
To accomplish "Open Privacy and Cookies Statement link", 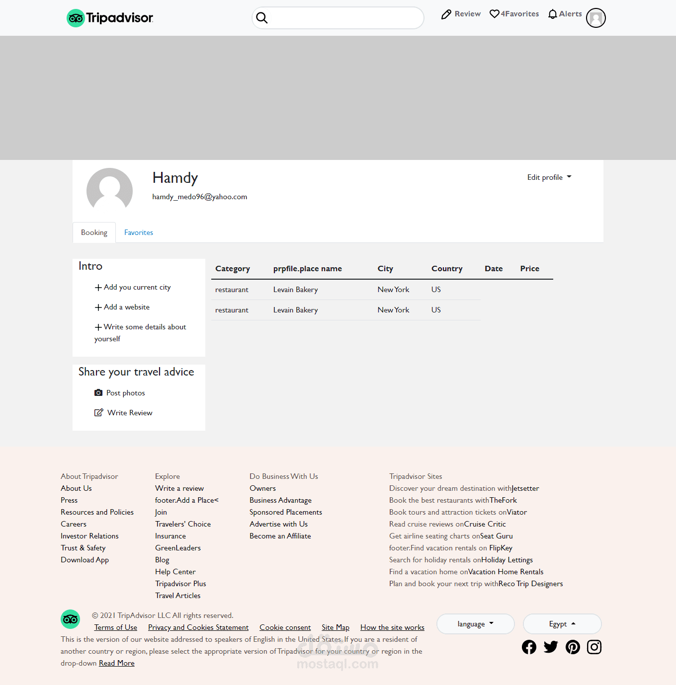I will 198,627.
